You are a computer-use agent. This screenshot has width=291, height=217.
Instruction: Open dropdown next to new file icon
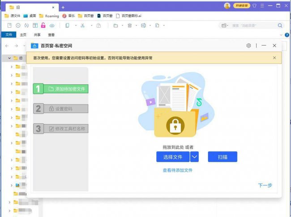tap(164, 25)
